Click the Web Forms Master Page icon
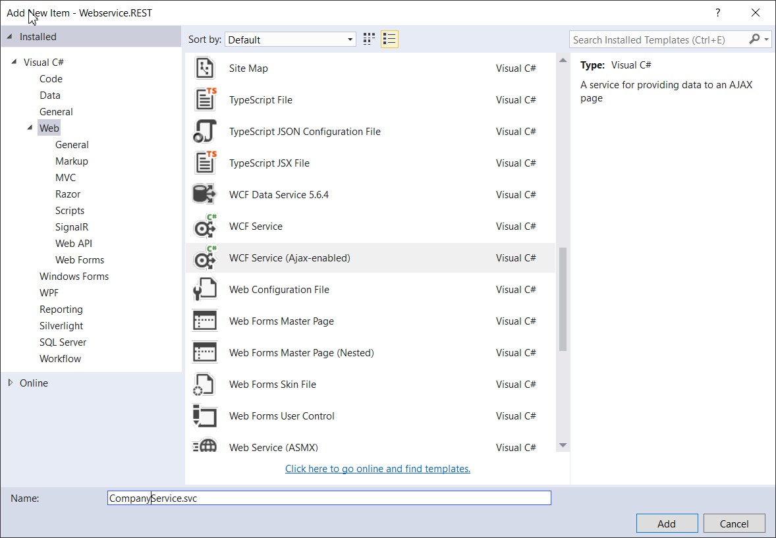The height and width of the screenshot is (538, 776). 205,321
